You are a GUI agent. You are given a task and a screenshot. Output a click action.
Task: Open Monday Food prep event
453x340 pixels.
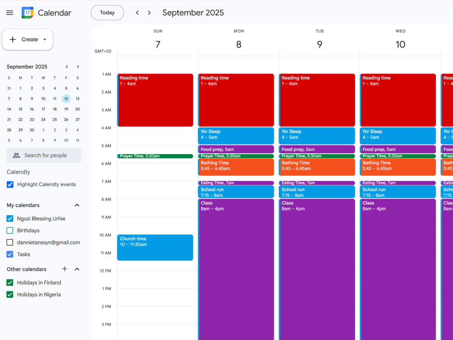236,149
